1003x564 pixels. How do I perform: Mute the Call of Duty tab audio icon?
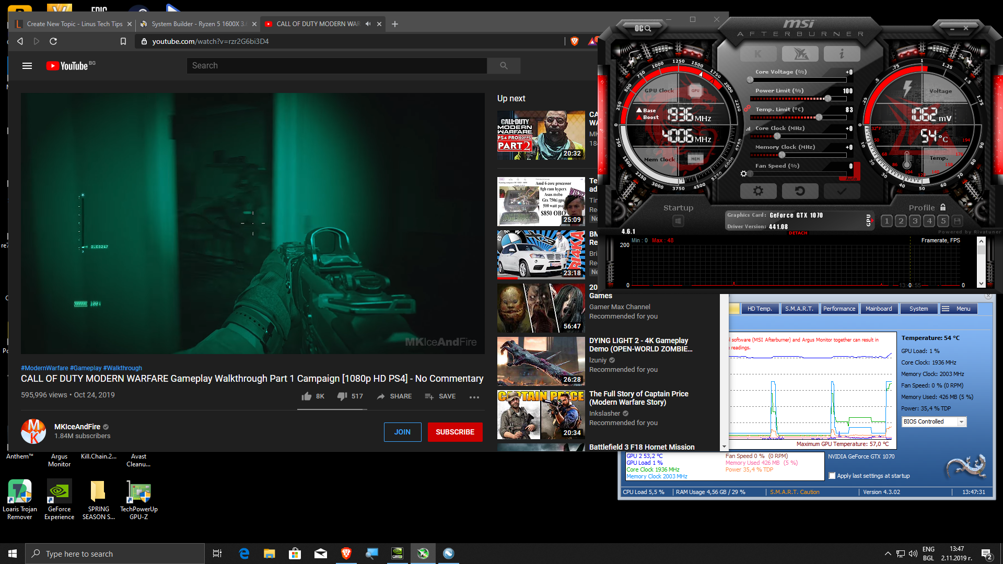point(368,24)
